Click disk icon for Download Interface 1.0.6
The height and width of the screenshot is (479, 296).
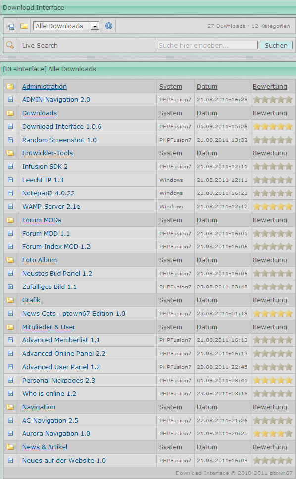(10, 126)
